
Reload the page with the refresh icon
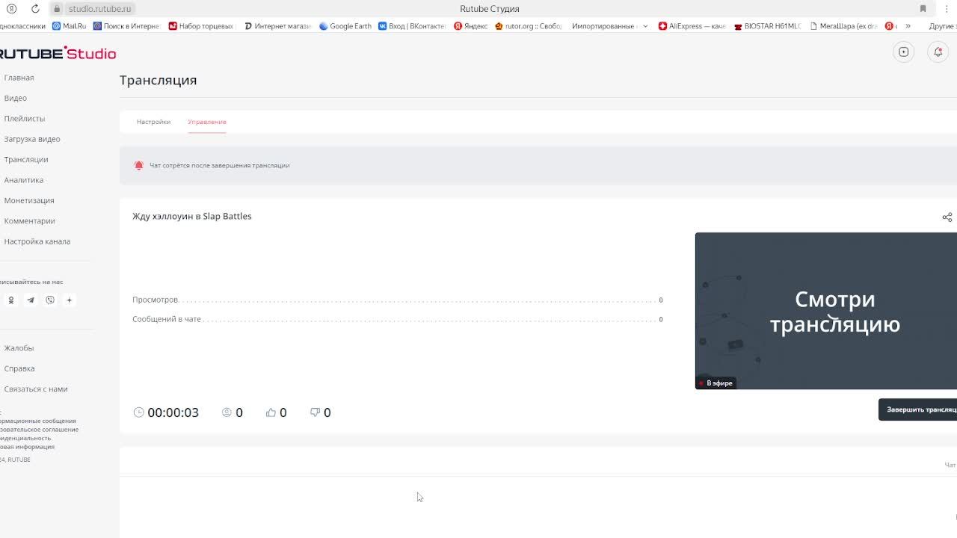[x=35, y=8]
